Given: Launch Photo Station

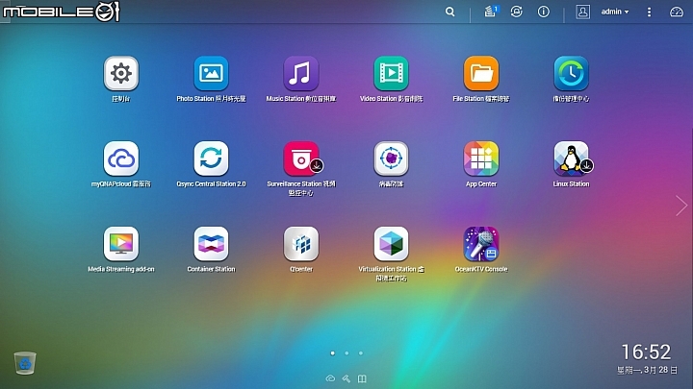Looking at the screenshot, I should click(x=211, y=73).
